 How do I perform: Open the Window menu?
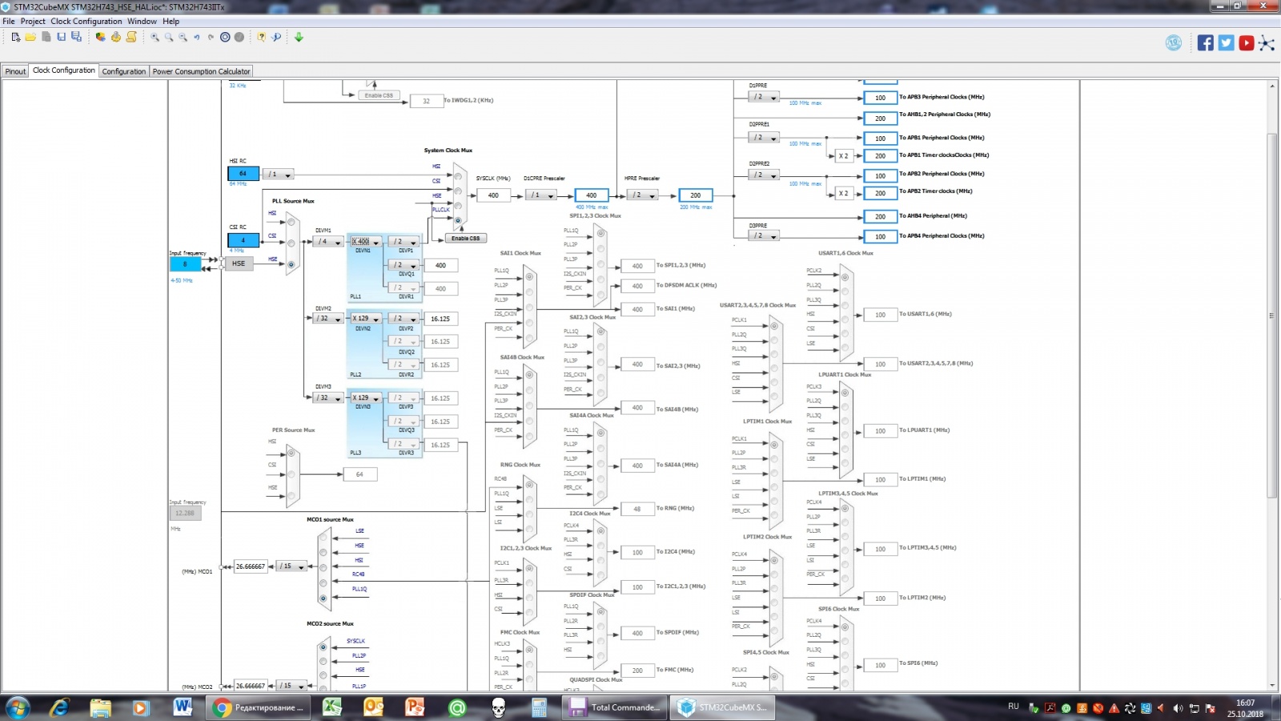(x=142, y=22)
